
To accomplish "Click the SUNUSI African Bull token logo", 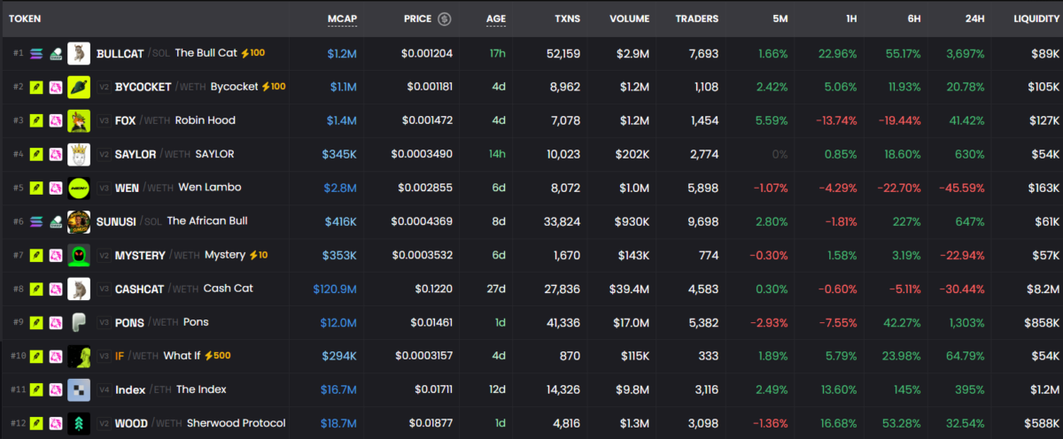I will click(x=79, y=221).
